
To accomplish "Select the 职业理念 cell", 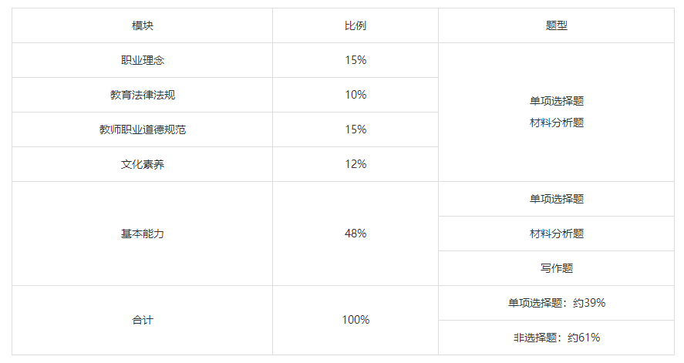I will click(142, 60).
